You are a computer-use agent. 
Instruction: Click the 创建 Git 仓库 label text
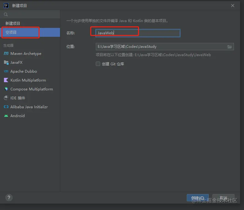[113, 64]
